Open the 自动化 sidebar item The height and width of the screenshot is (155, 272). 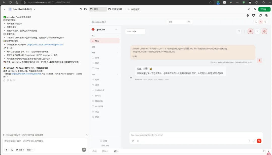[x=105, y=95]
